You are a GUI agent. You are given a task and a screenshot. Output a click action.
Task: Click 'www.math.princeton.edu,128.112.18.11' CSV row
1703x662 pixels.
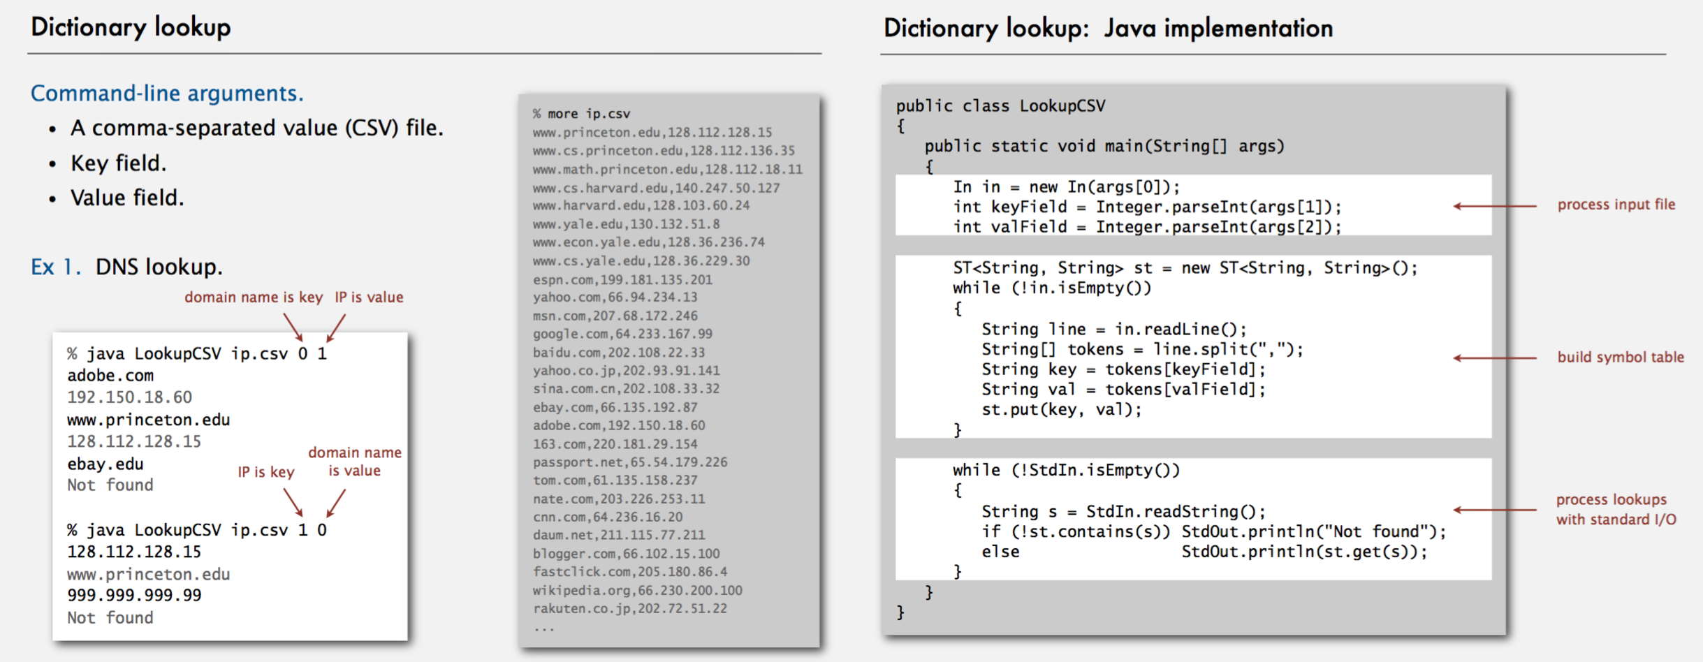pyautogui.click(x=668, y=169)
